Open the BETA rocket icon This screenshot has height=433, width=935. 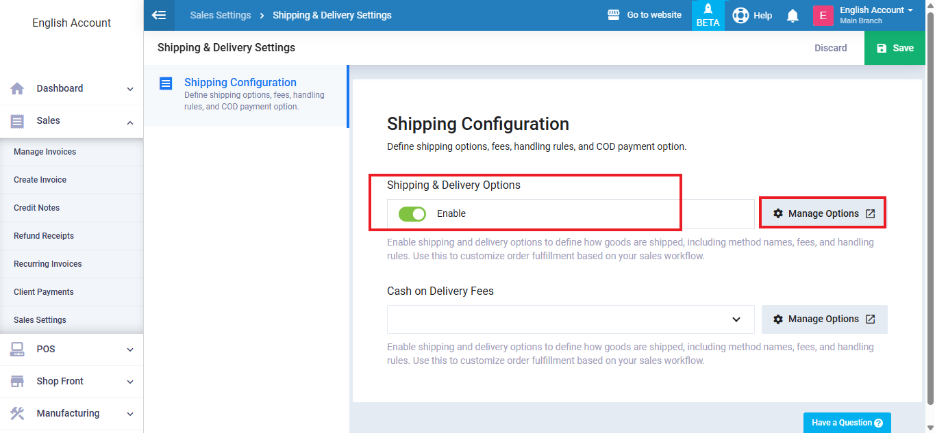(x=708, y=15)
